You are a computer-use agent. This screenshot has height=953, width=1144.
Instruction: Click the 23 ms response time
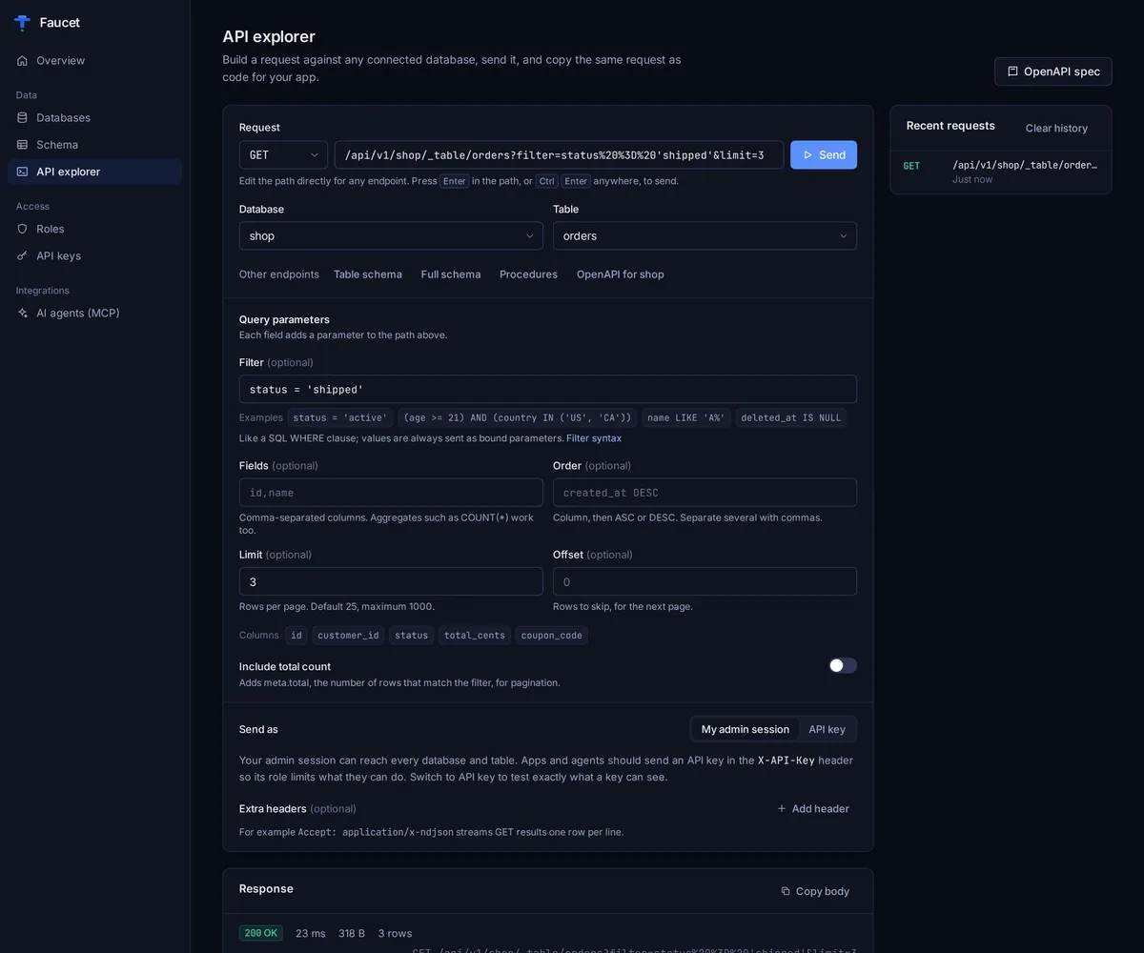tap(311, 933)
